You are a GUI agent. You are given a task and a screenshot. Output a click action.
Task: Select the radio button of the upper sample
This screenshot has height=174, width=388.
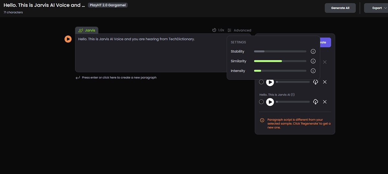[261, 82]
